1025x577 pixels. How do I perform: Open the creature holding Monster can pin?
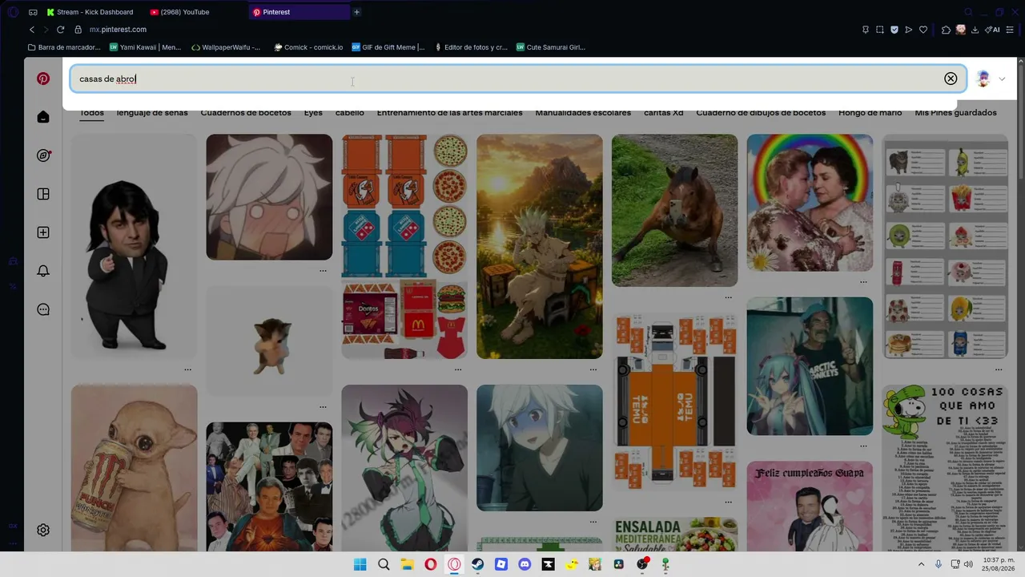pyautogui.click(x=134, y=467)
